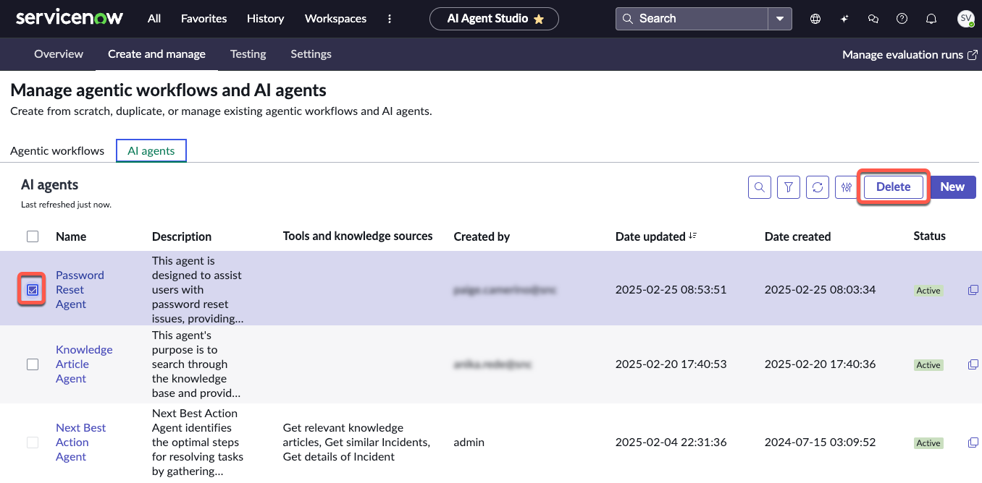Duplicate the Password Reset Agent via copy icon
This screenshot has height=483, width=982.
[973, 290]
